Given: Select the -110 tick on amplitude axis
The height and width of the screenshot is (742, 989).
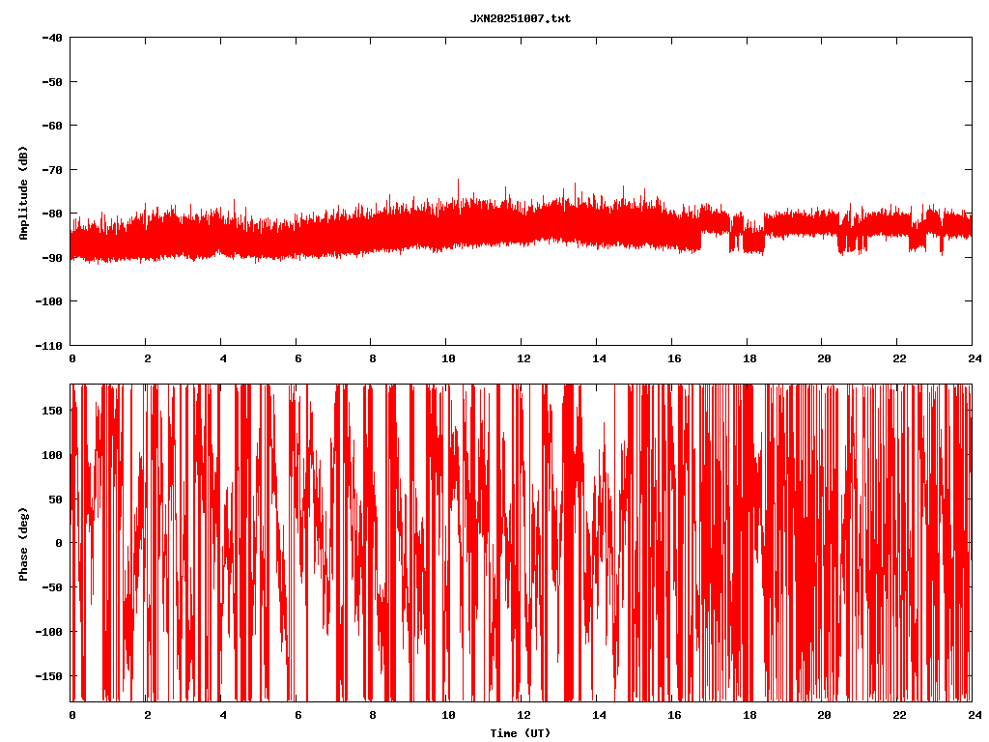Looking at the screenshot, I should tap(49, 345).
